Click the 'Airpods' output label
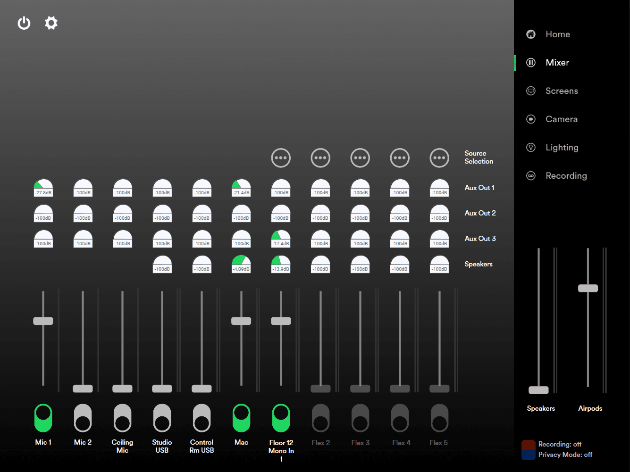Viewport: 630px width, 472px height. 590,408
